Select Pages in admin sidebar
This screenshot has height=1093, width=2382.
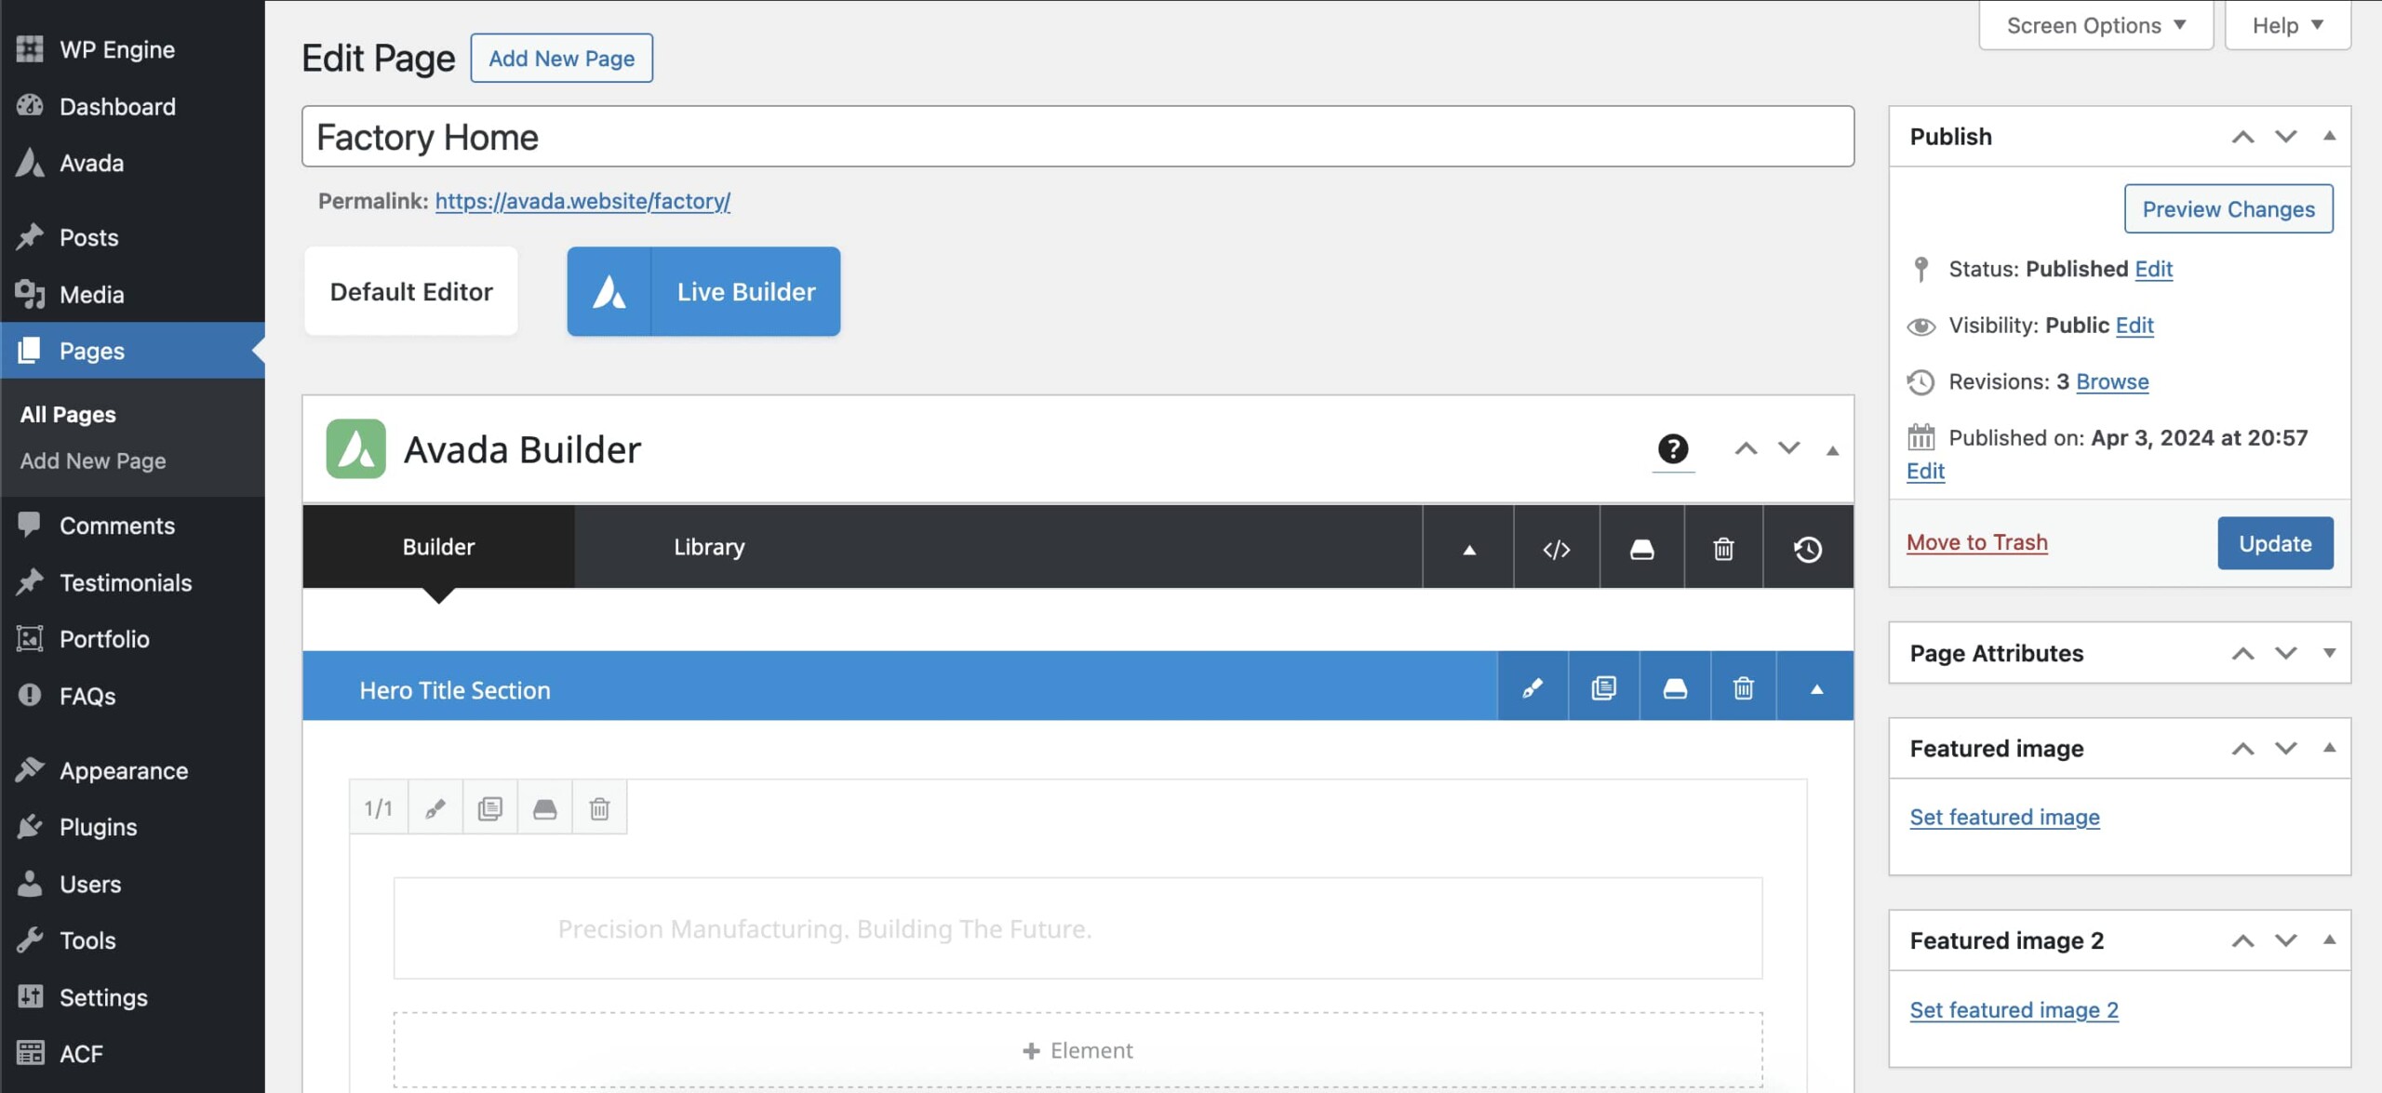pyautogui.click(x=132, y=351)
